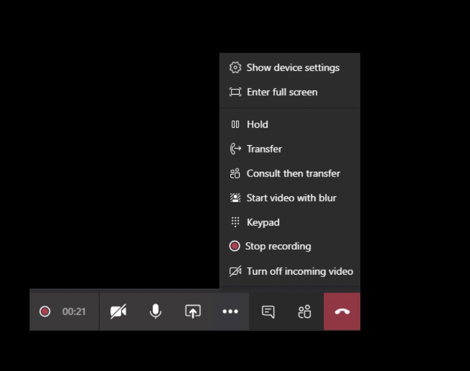
Task: Open the chat conversation panel
Action: [267, 312]
